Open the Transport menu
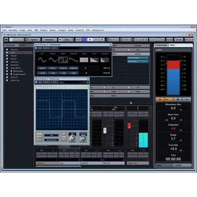The width and height of the screenshot is (197, 197). point(62,30)
